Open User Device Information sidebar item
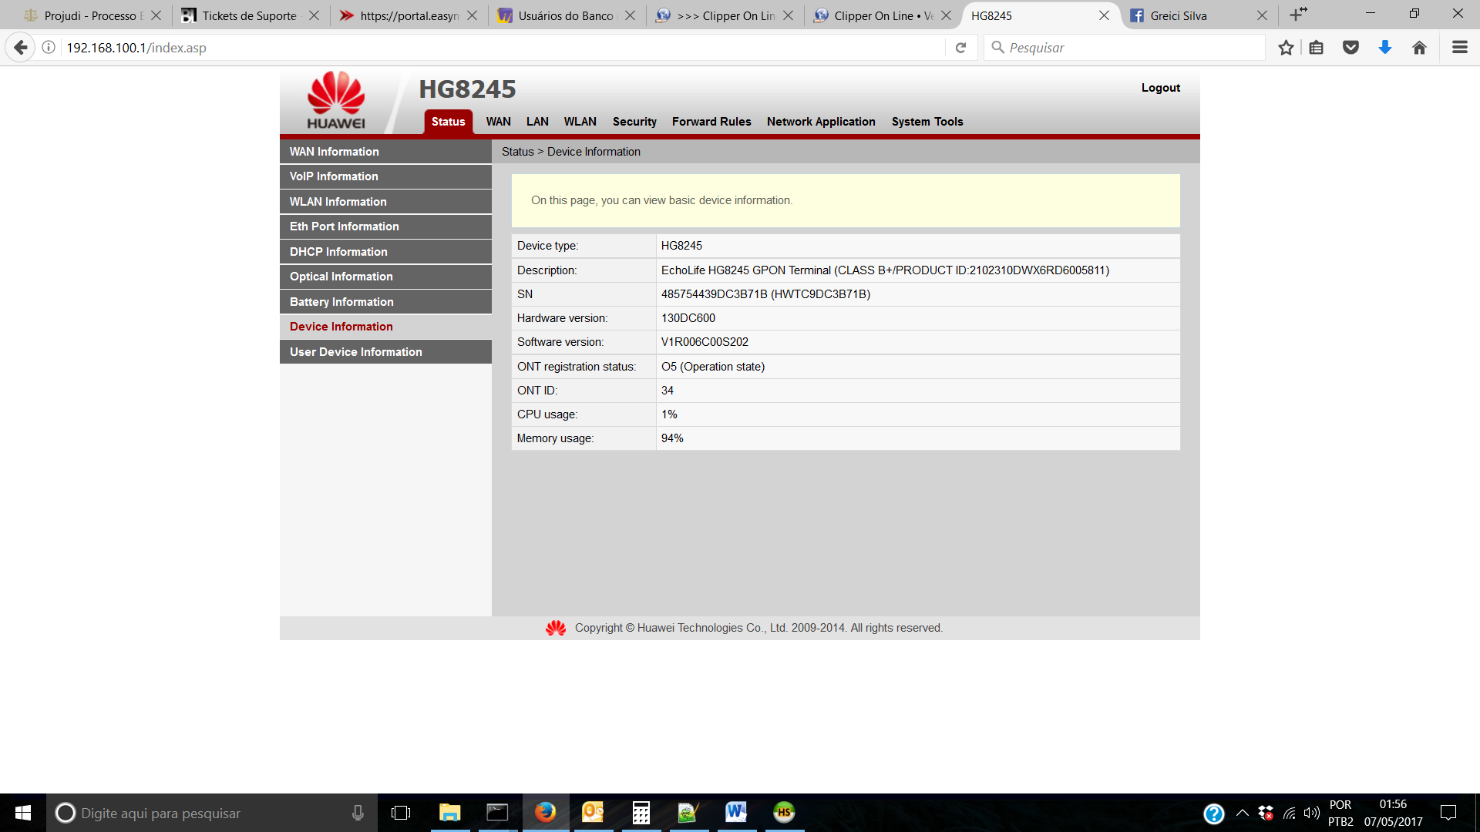 click(x=356, y=352)
